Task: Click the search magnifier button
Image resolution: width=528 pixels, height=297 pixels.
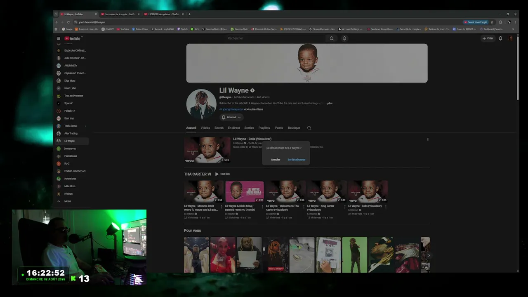Action: [x=332, y=38]
